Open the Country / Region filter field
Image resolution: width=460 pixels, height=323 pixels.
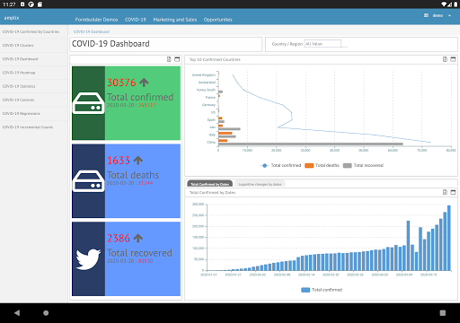pos(323,44)
